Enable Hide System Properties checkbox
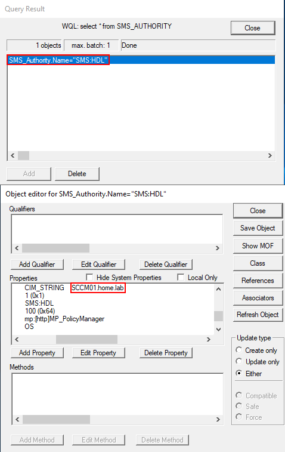Image resolution: width=285 pixels, height=452 pixels. [89, 277]
